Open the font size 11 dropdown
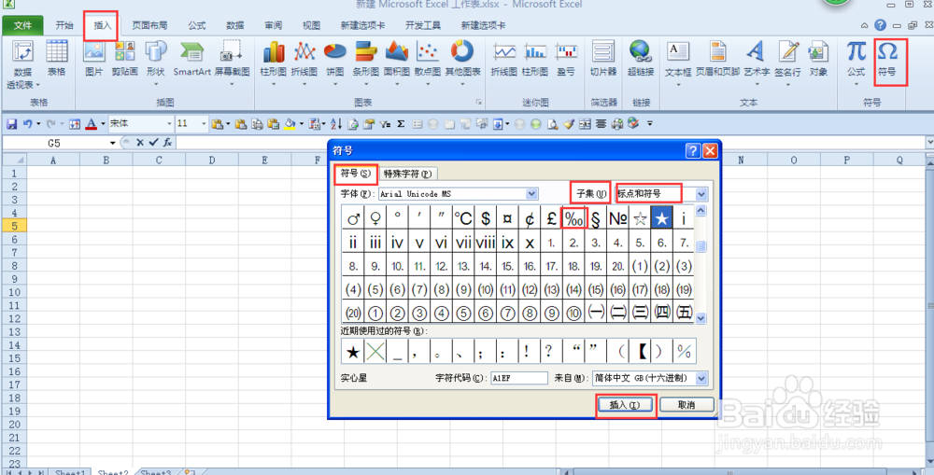 pyautogui.click(x=205, y=124)
